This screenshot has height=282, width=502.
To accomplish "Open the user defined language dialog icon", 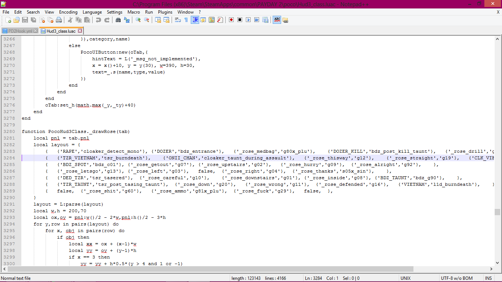I will point(203,20).
